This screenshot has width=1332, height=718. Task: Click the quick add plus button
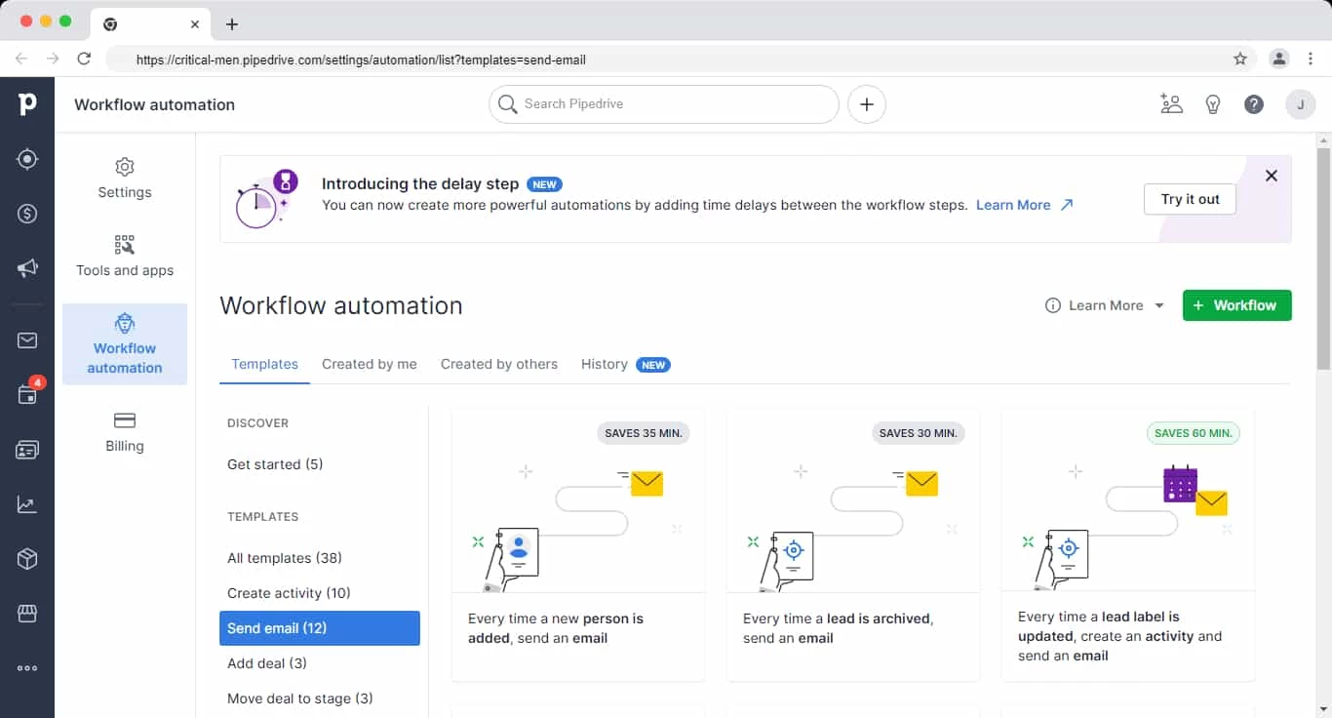click(867, 104)
